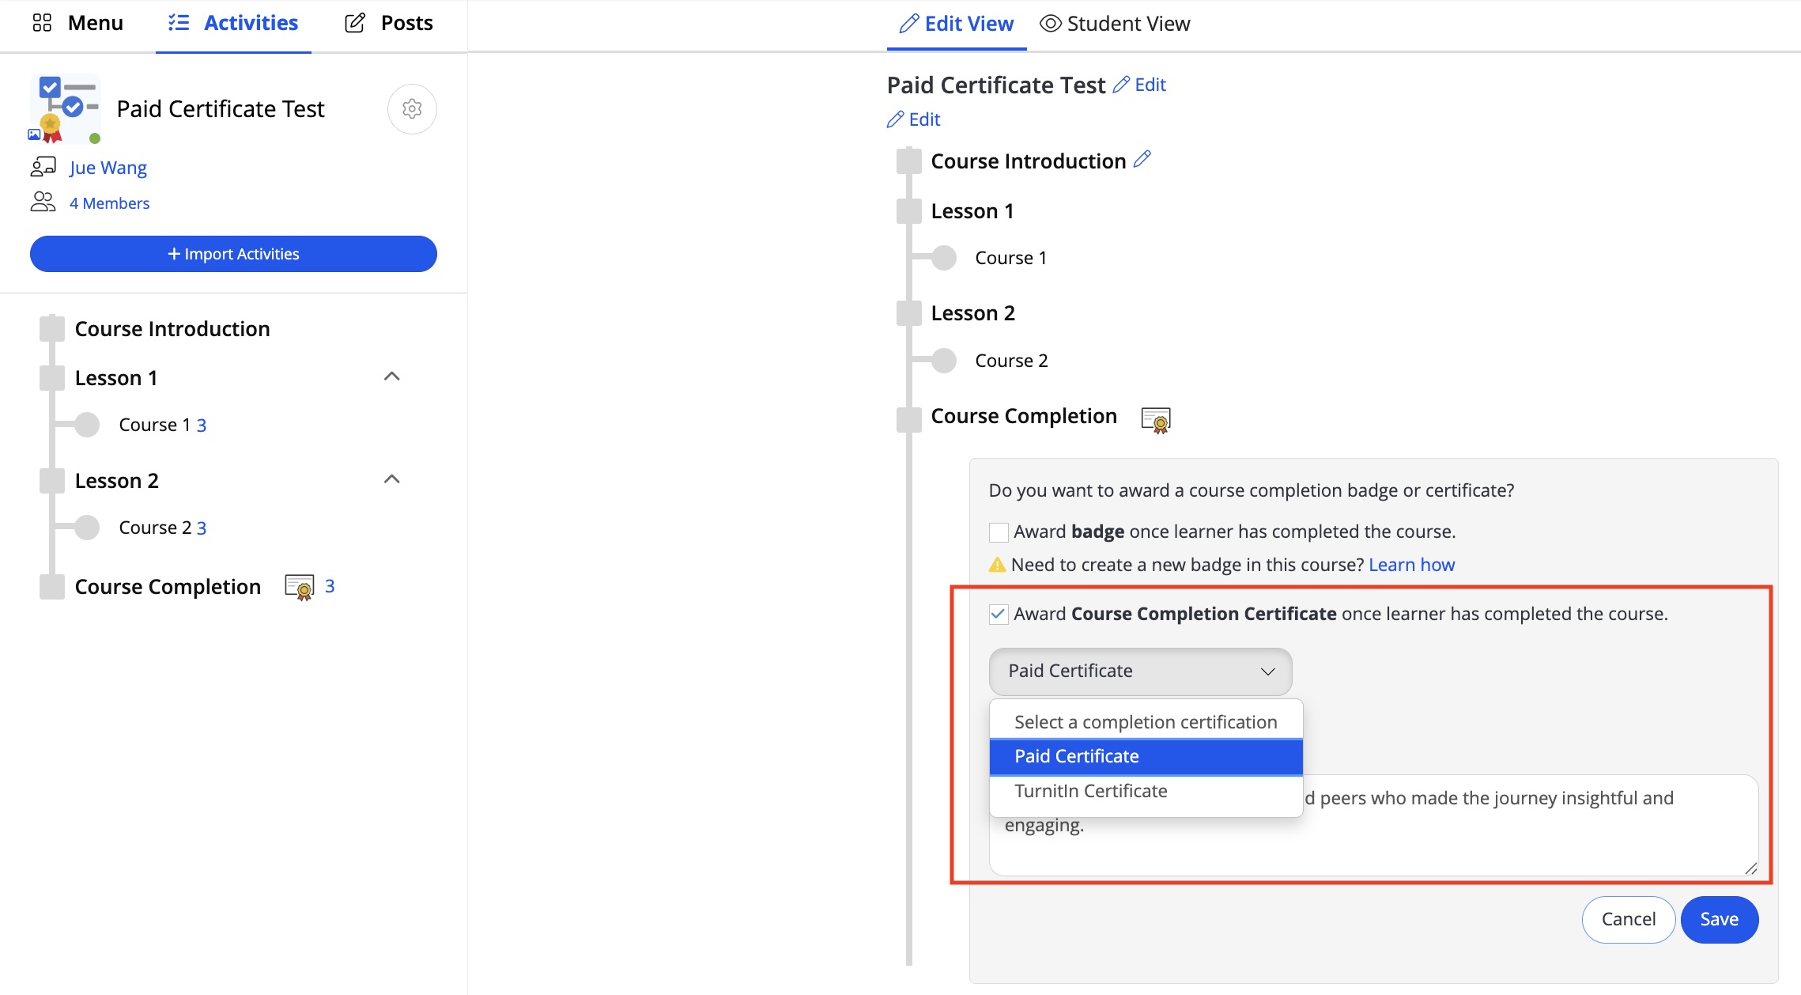This screenshot has height=995, width=1801.
Task: Switch to the Activities tab
Action: 233,24
